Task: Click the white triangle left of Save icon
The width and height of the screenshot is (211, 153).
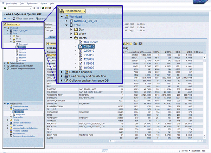Action: 34,8
